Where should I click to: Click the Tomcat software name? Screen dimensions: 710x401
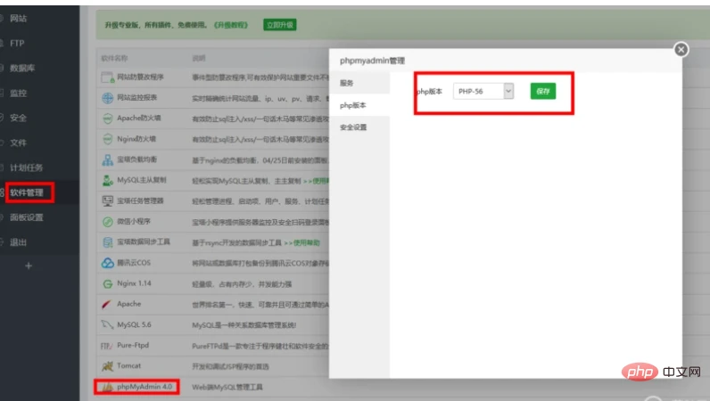(129, 365)
